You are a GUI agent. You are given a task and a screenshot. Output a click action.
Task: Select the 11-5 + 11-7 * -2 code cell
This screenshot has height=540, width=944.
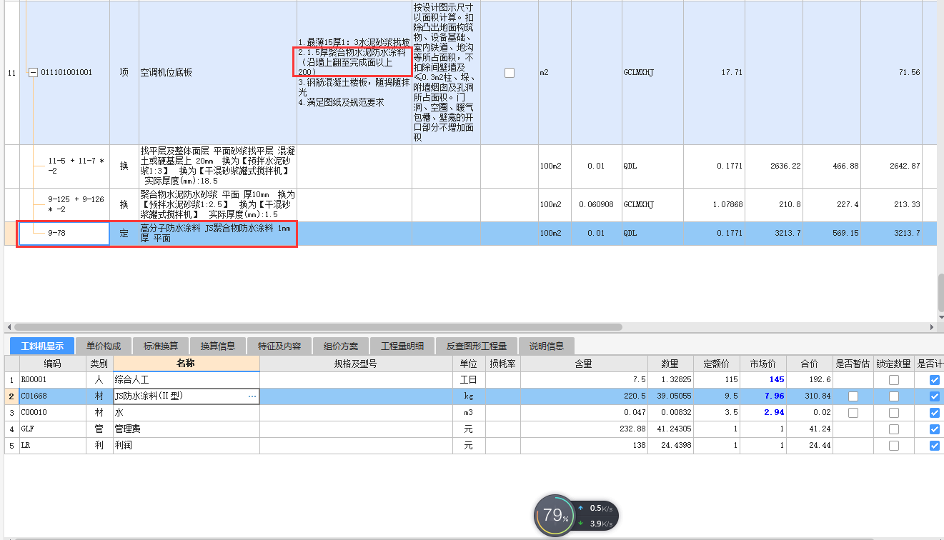point(64,166)
